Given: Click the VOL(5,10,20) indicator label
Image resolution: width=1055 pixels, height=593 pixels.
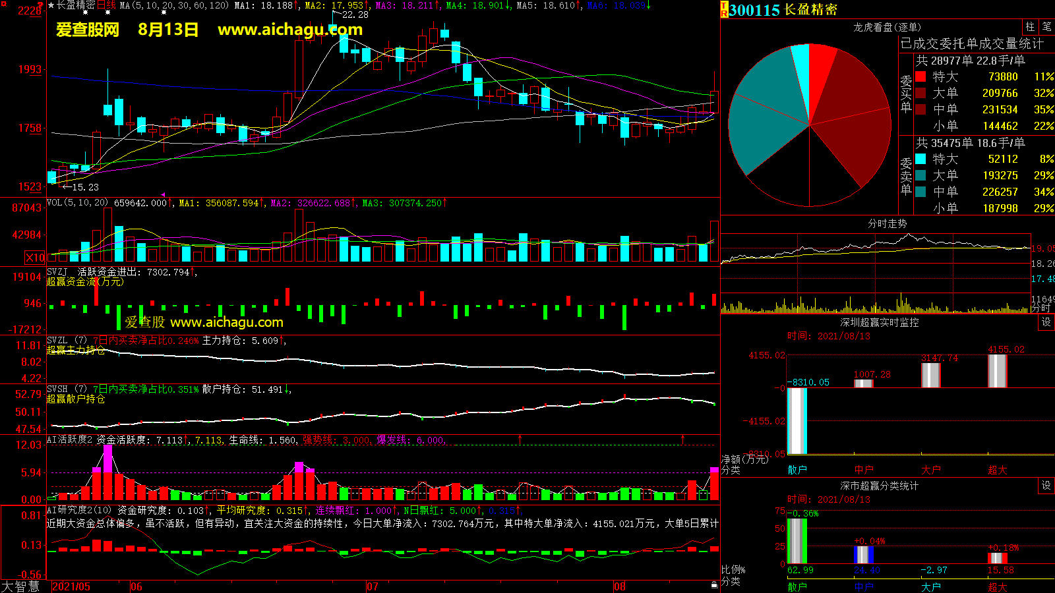Looking at the screenshot, I should click(77, 202).
